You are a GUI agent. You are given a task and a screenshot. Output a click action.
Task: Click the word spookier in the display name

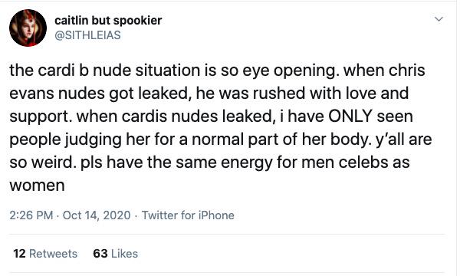[x=137, y=21]
